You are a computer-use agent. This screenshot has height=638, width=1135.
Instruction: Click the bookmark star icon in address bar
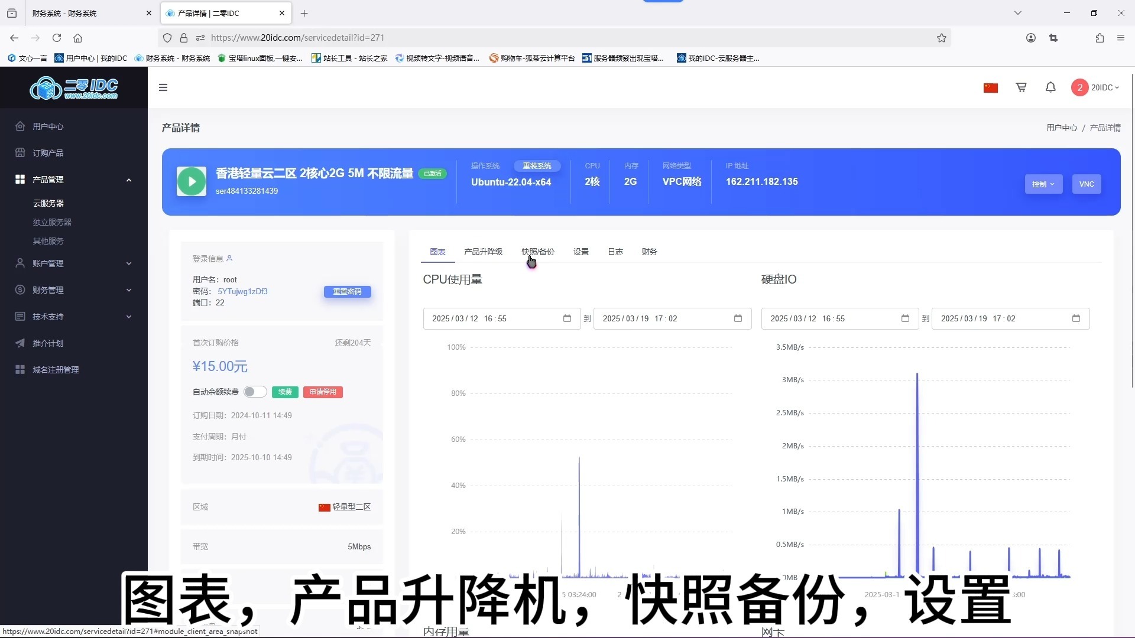942,38
